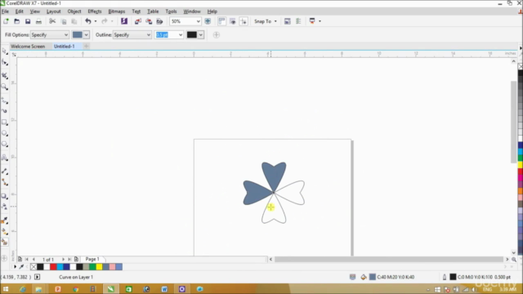Click the add page icon after page count
The image size is (523, 294).
(x=76, y=260)
